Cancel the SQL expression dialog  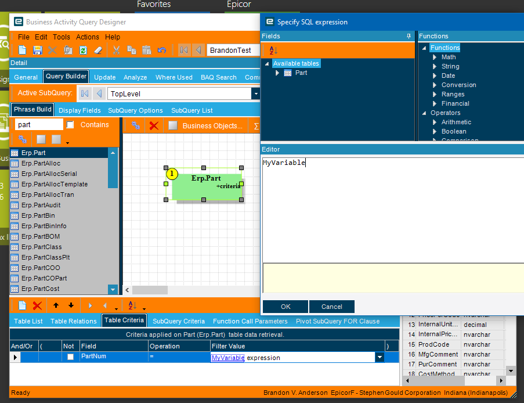point(331,307)
